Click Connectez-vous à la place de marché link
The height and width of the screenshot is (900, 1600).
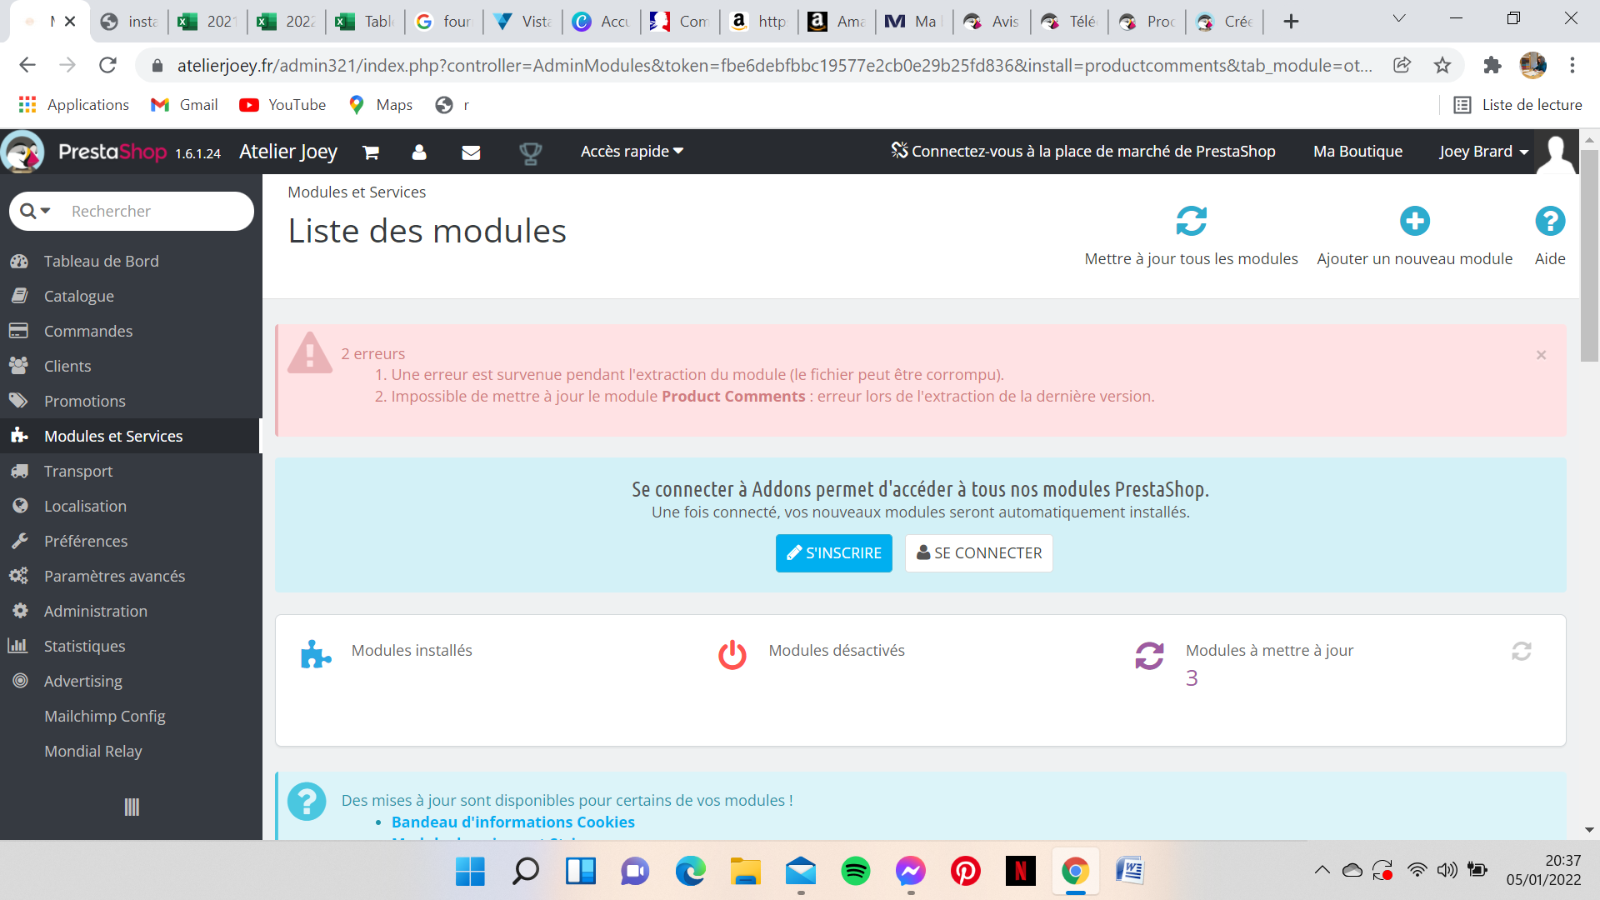[x=1083, y=152]
